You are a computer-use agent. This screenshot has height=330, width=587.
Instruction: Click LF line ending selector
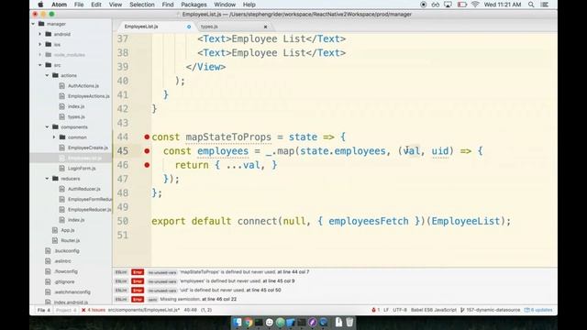click(x=386, y=310)
